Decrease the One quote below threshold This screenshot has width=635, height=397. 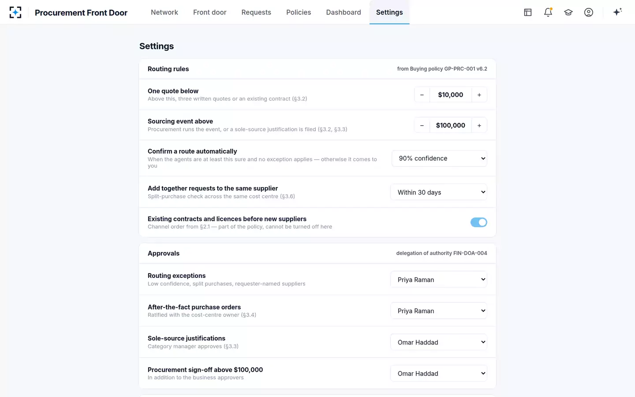(422, 95)
